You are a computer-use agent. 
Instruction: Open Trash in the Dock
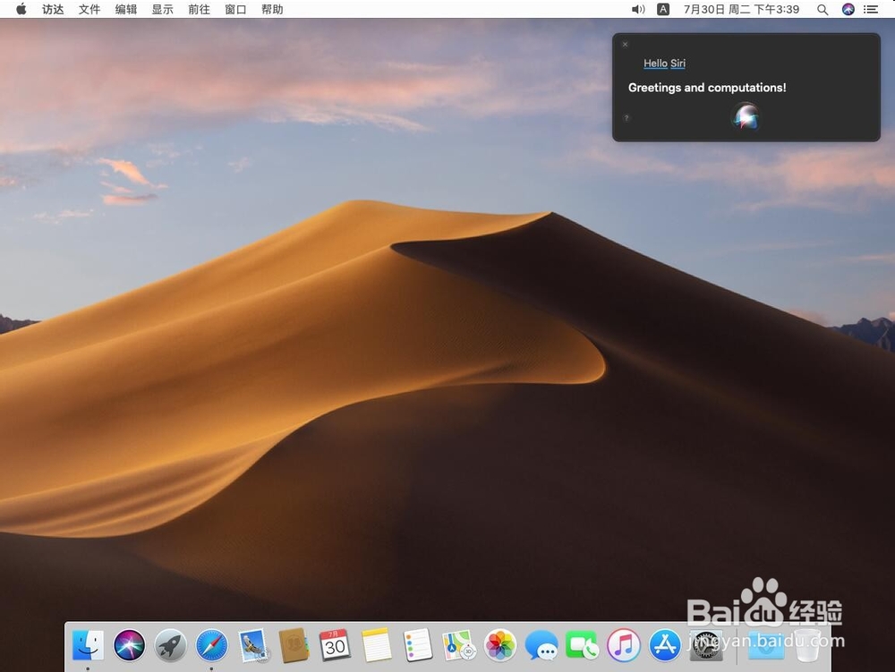807,645
